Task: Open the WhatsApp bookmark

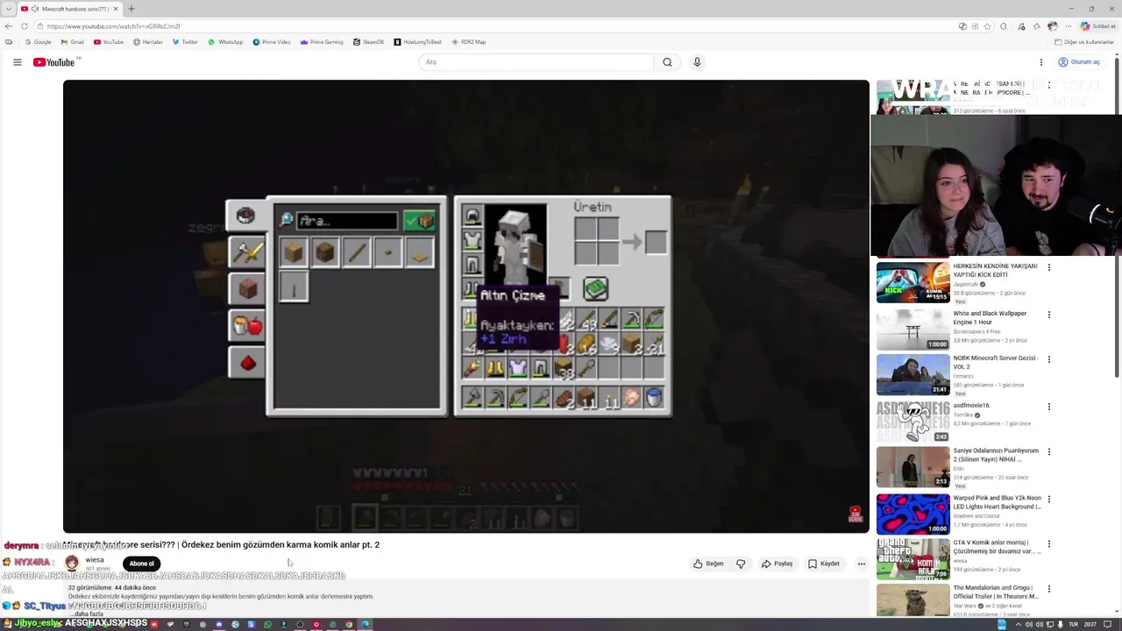Action: 225,42
